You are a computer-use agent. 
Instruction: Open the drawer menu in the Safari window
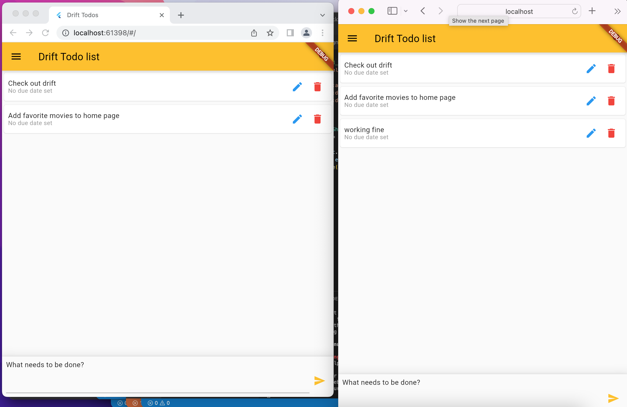(x=352, y=39)
